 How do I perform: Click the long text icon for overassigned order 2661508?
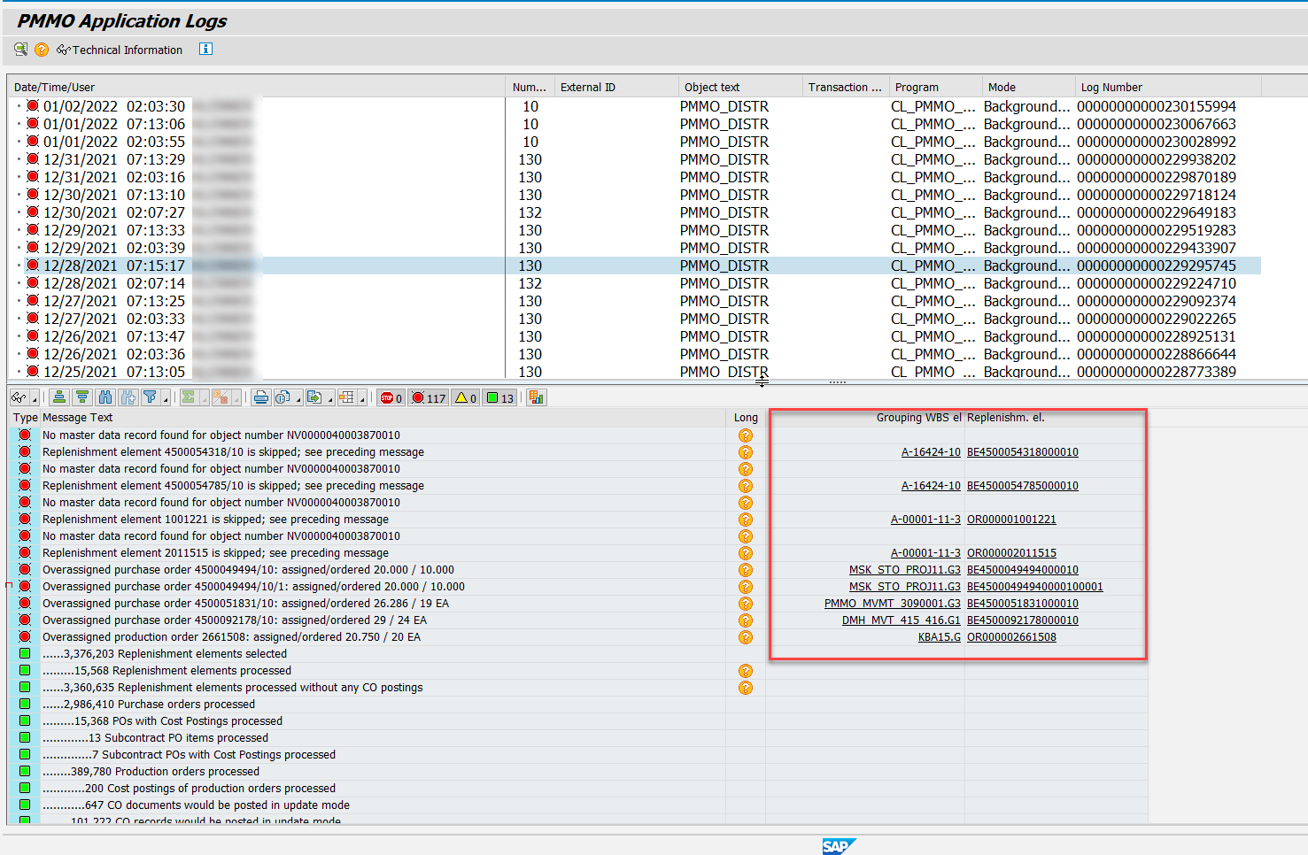click(745, 636)
